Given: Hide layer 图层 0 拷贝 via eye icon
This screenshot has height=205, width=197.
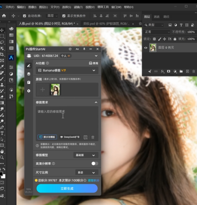Looking at the screenshot, I should click(145, 48).
